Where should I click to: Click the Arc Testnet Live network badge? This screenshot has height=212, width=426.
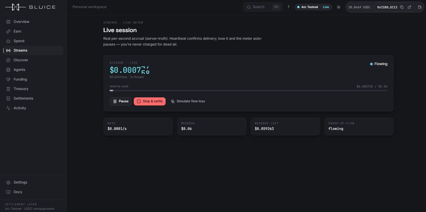[x=313, y=7]
